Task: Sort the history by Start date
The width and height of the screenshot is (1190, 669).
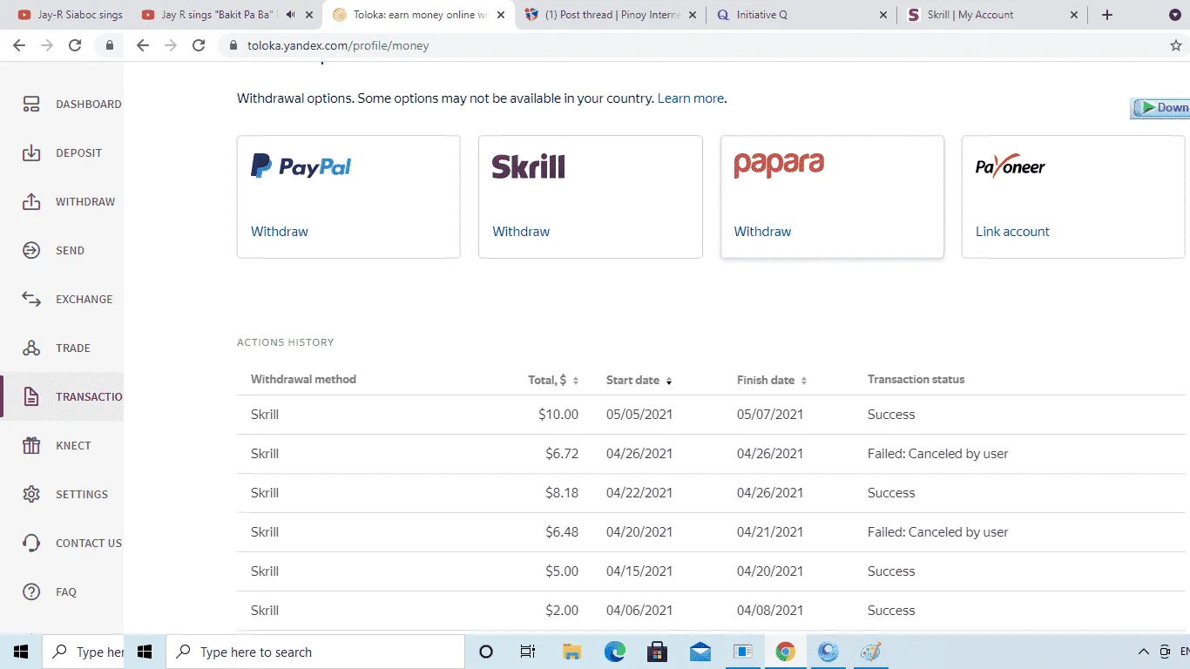Action: (x=639, y=380)
